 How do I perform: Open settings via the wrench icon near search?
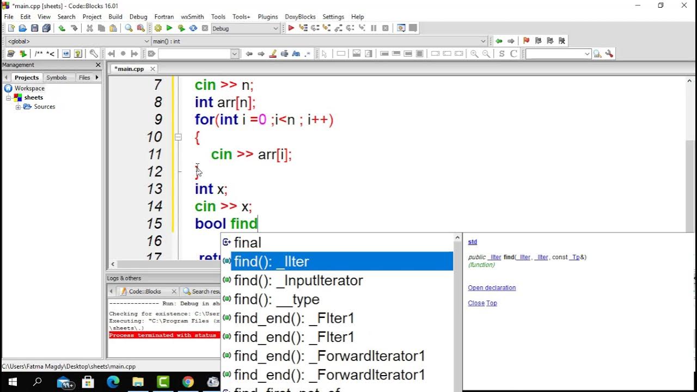coord(609,54)
